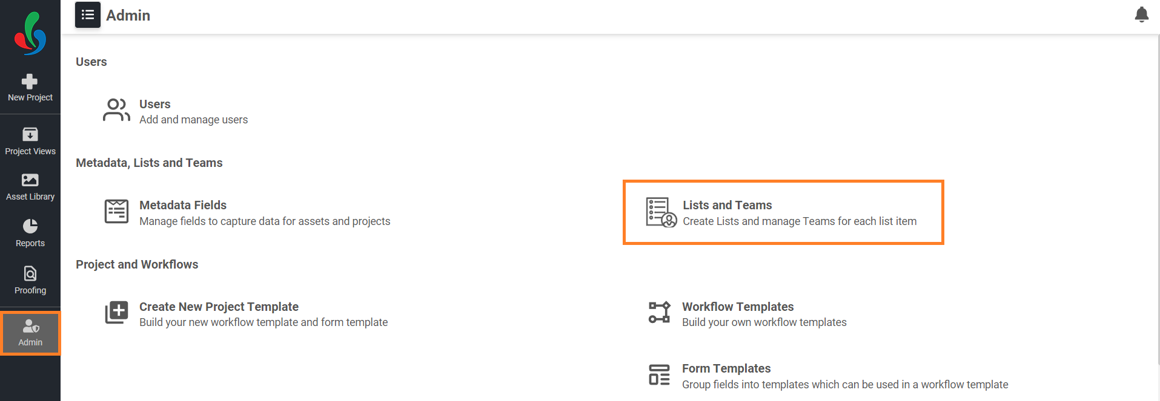
Task: Open Lists and Teams
Action: click(727, 205)
